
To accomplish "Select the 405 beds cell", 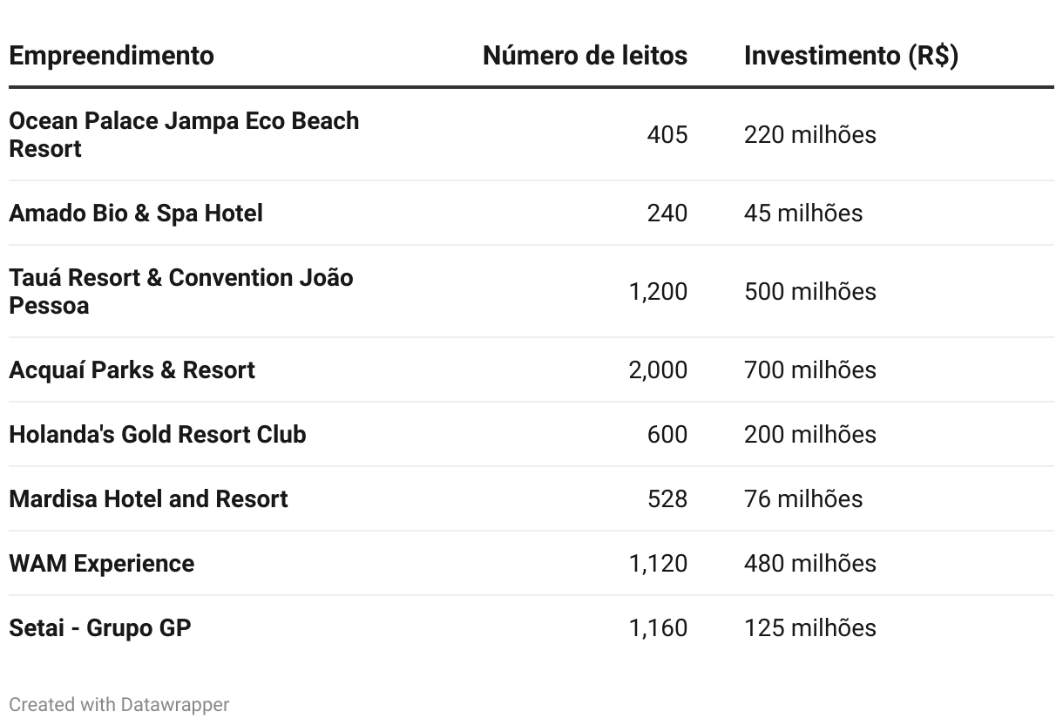I will (x=667, y=135).
